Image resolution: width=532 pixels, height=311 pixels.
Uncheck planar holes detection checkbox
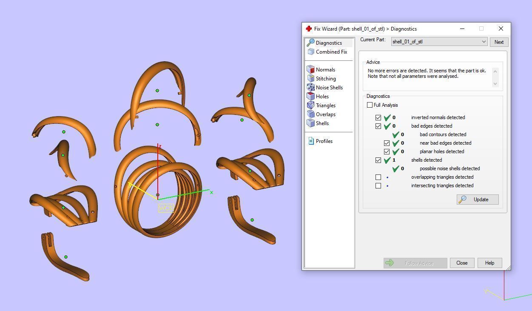[x=387, y=151]
